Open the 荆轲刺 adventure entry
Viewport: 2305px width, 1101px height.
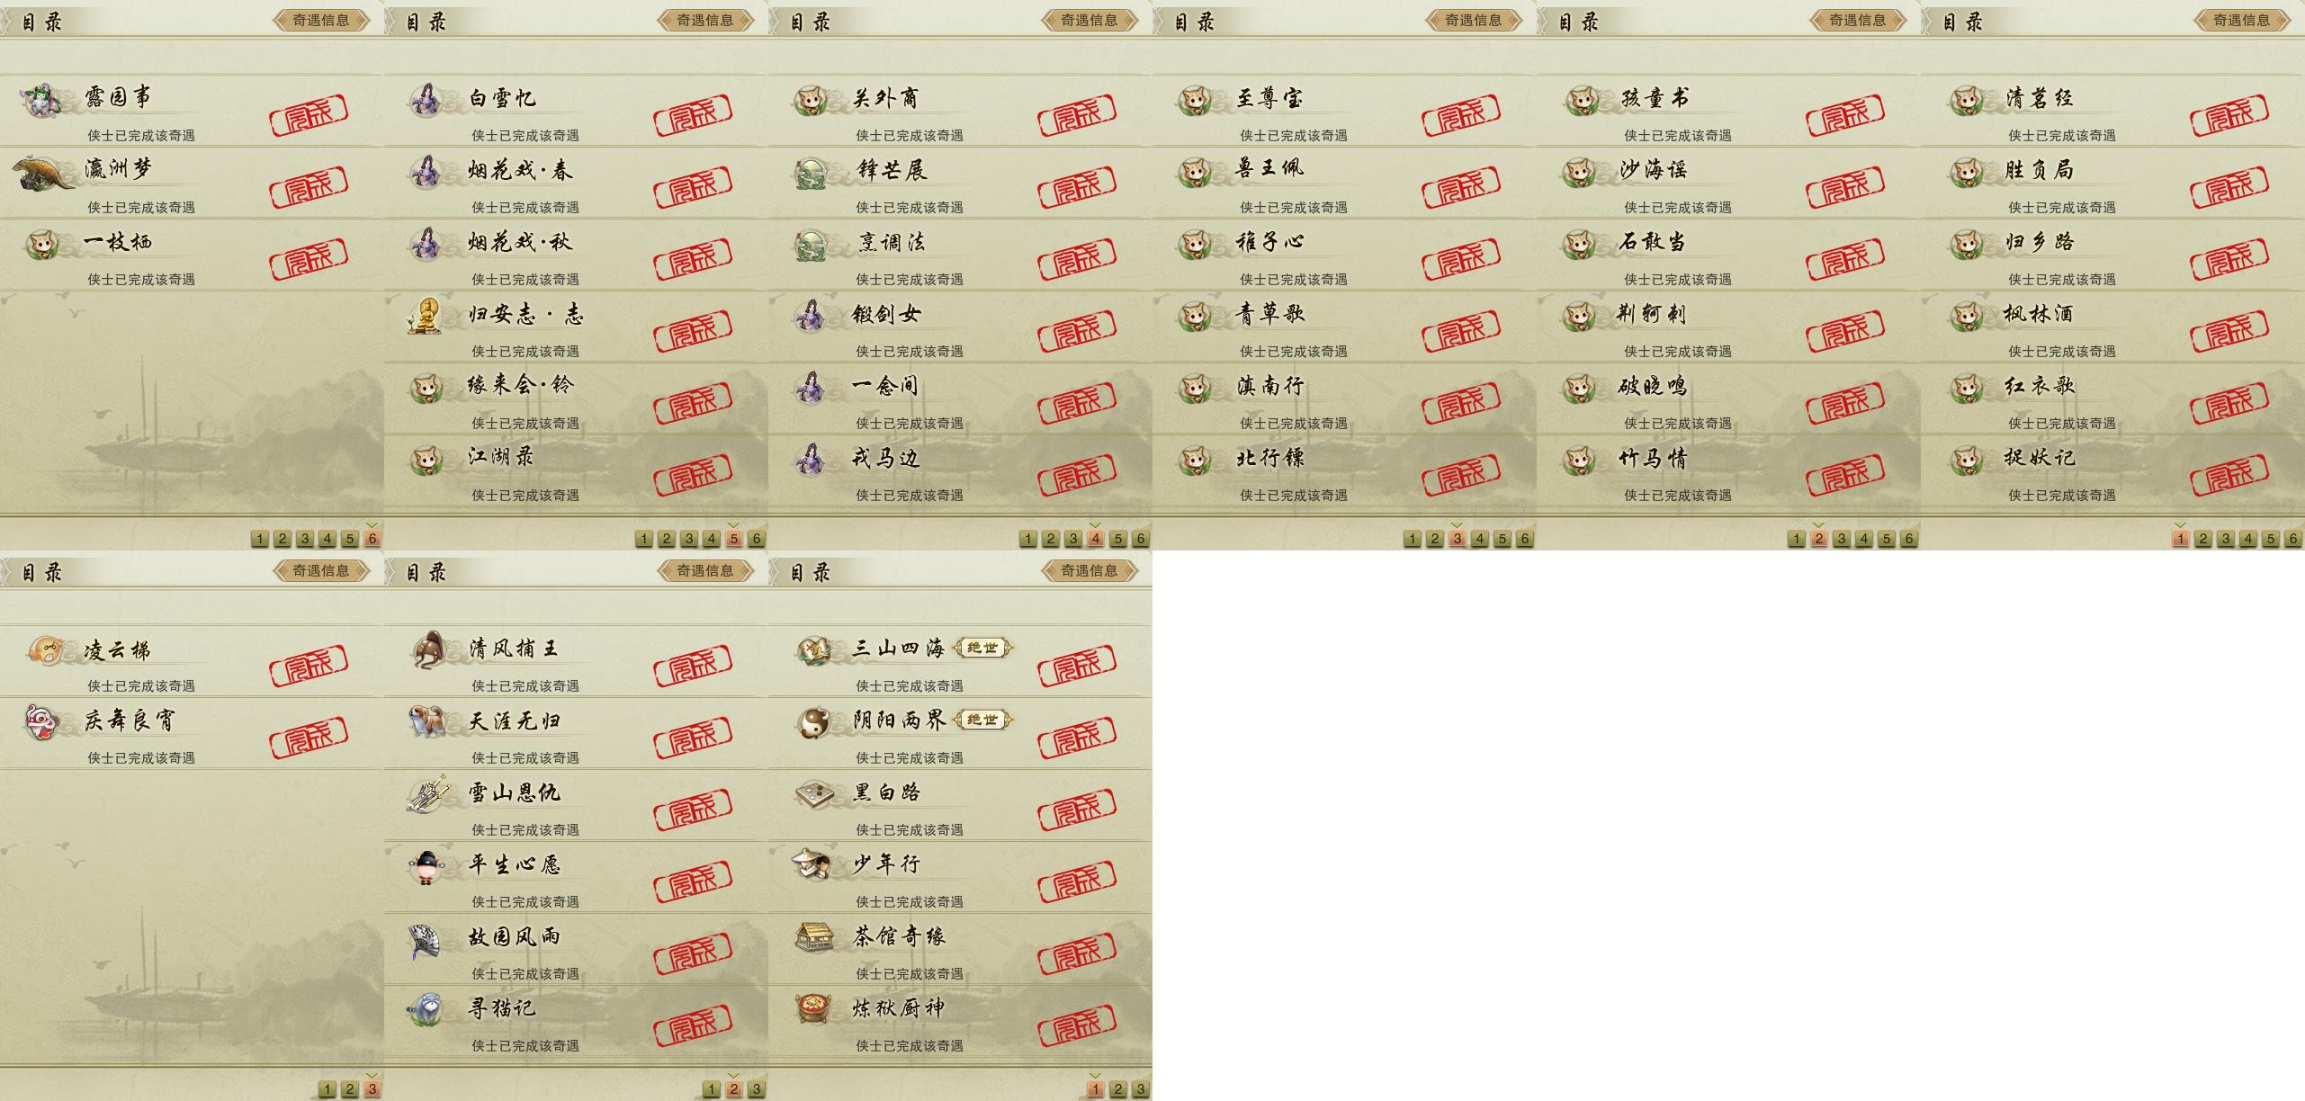1728,327
